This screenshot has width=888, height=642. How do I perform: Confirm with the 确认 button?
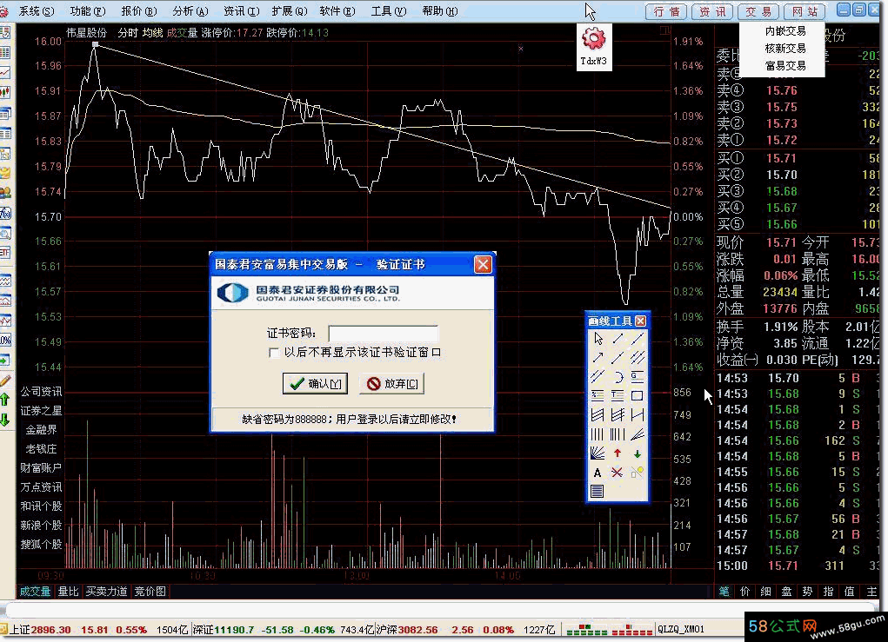click(x=316, y=383)
